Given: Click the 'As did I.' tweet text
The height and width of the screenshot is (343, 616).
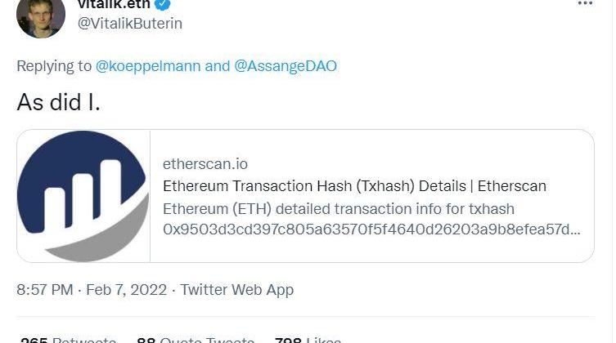Looking at the screenshot, I should [x=58, y=101].
